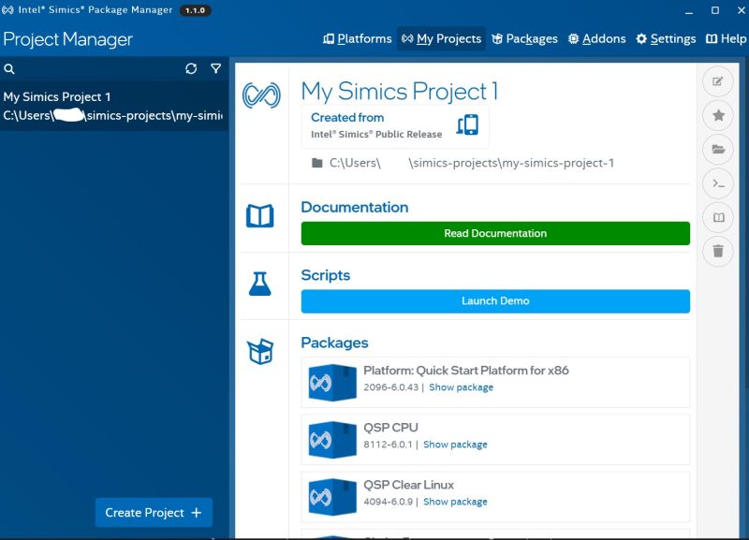Image resolution: width=749 pixels, height=540 pixels.
Task: Open the documentation book icon on right rail
Action: (x=717, y=217)
